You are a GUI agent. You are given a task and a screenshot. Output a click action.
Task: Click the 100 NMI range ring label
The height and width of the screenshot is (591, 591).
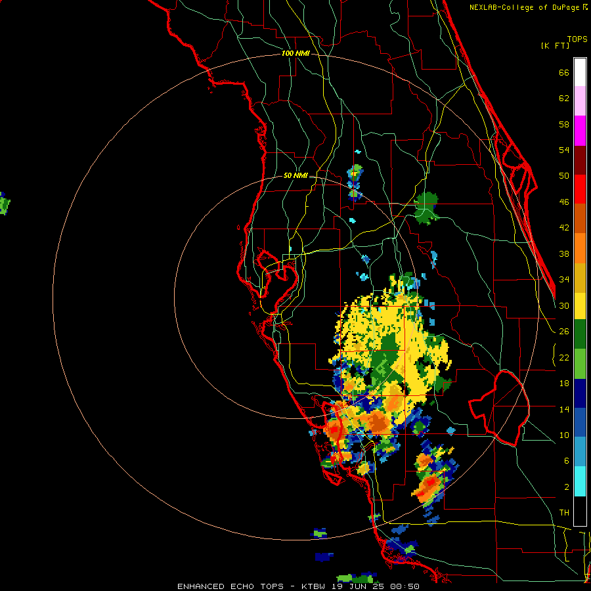coord(295,54)
